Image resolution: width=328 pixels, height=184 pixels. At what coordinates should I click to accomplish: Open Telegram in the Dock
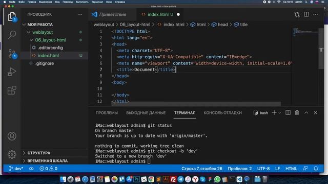point(180,179)
